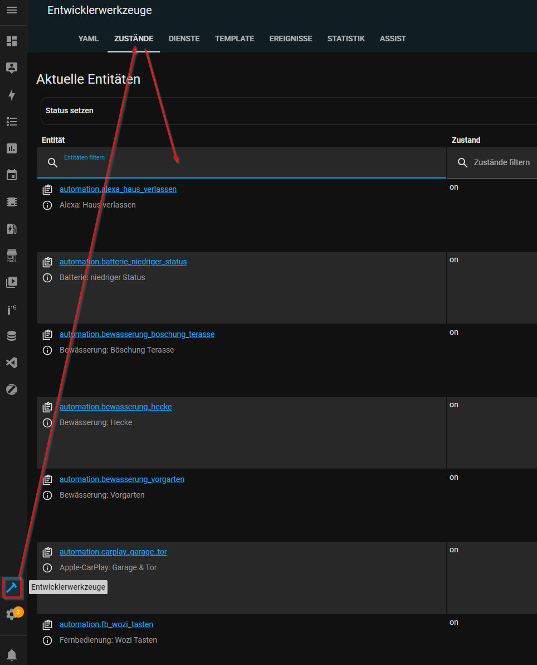The height and width of the screenshot is (665, 537).
Task: Click automation.batterie_niedriger_status link
Action: coord(123,262)
